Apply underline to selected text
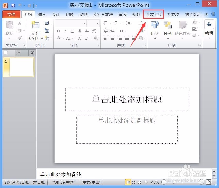The height and width of the screenshot is (188, 219). pyautogui.click(x=72, y=31)
